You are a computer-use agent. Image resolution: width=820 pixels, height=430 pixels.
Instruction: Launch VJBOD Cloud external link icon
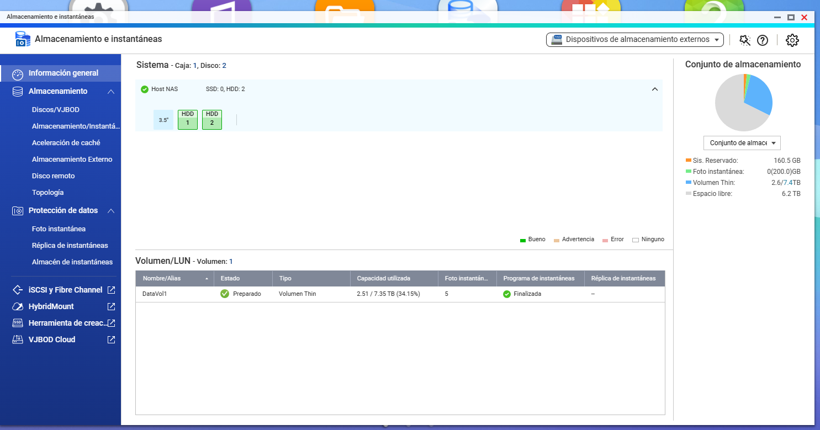[x=111, y=339]
